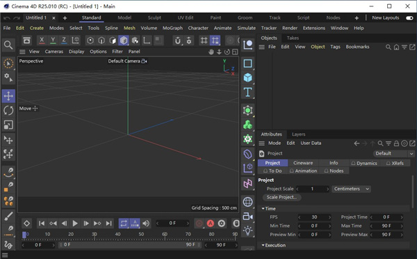Click the Objects panel search icon
The width and height of the screenshot is (417, 259).
pyautogui.click(x=389, y=47)
